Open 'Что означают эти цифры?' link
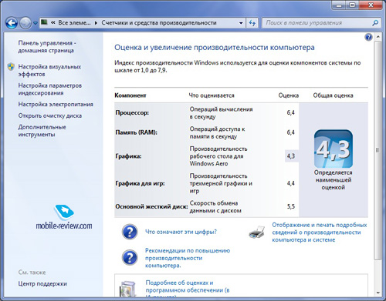 tap(181, 232)
